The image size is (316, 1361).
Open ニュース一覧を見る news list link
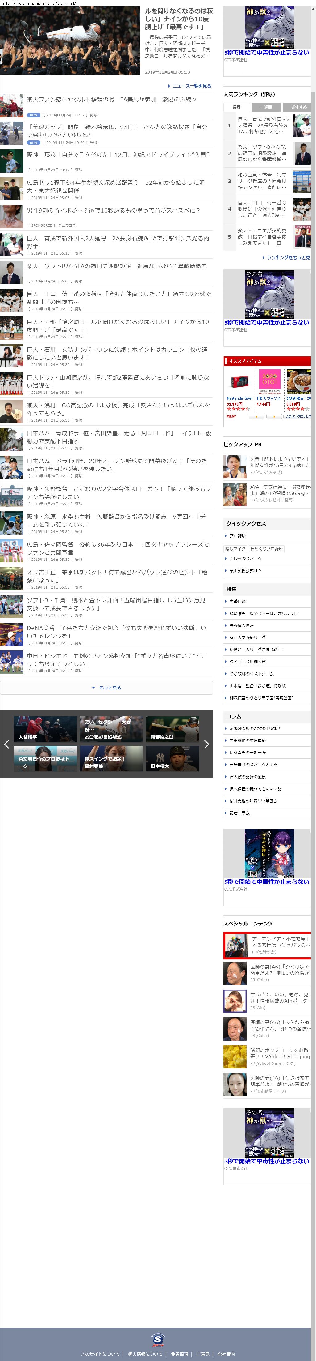point(190,86)
